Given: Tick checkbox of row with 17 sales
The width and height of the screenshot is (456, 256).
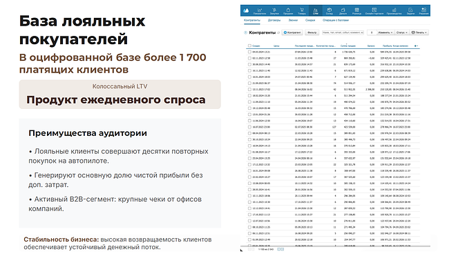Looking at the screenshot, I should click(249, 177).
